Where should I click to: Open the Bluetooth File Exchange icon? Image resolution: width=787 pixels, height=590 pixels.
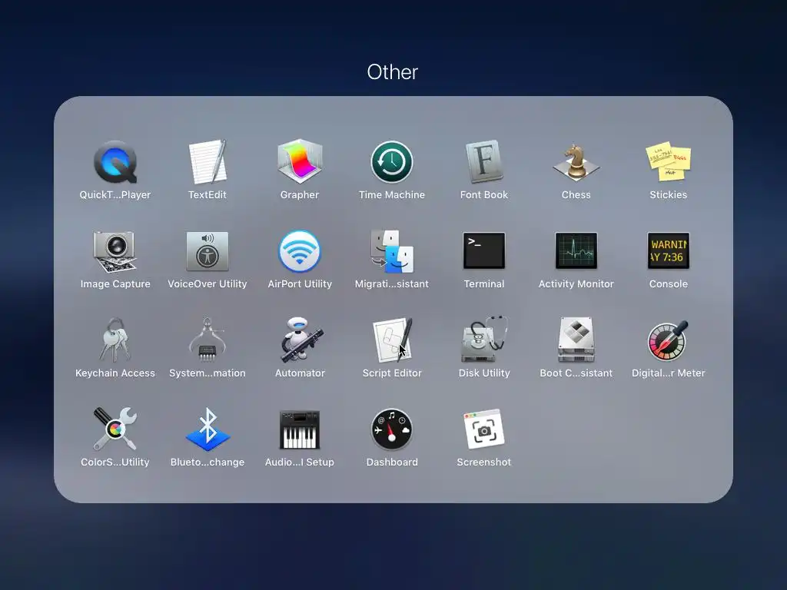pyautogui.click(x=208, y=429)
